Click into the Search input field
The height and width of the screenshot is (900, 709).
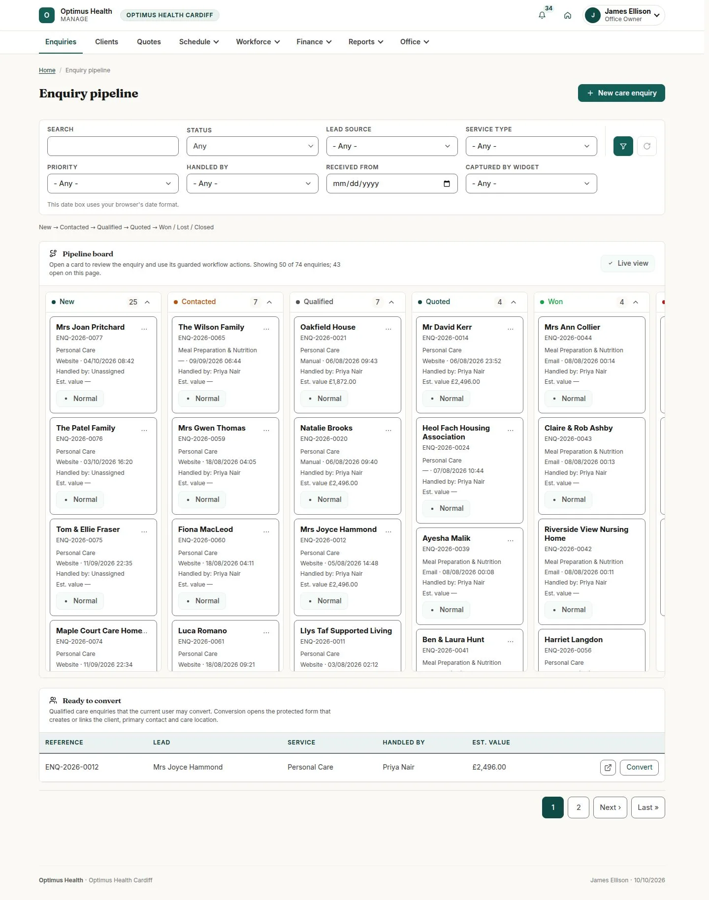(x=113, y=146)
